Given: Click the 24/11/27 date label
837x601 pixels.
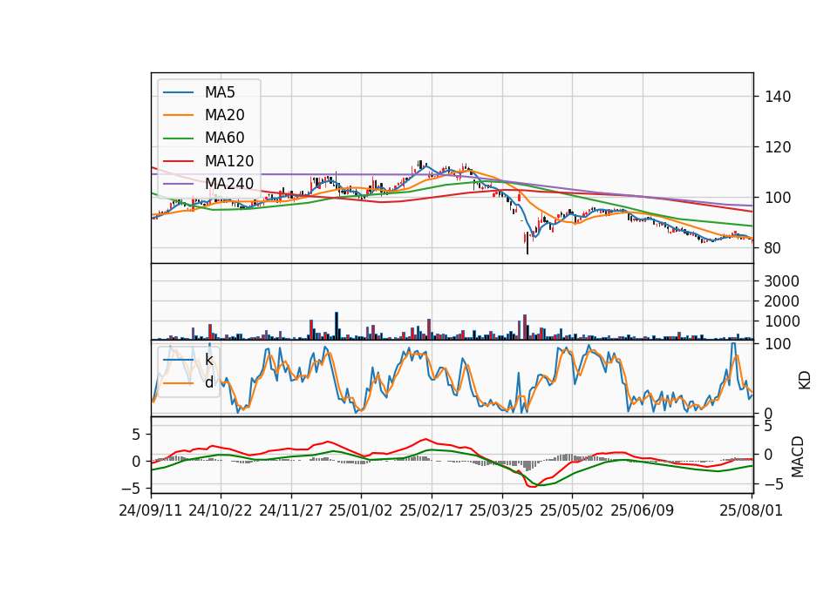Looking at the screenshot, I should (x=291, y=511).
